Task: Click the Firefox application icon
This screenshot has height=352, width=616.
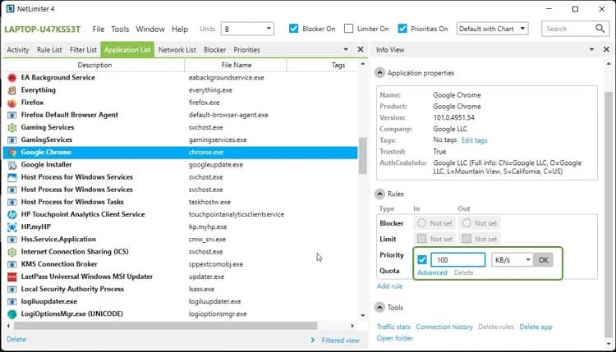Action: pyautogui.click(x=12, y=103)
